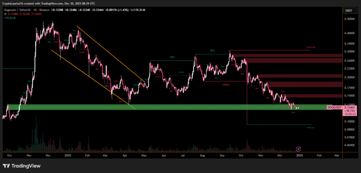This screenshot has height=173, width=361.
Task: Click the purple lightning event icon
Action: (x=299, y=149)
